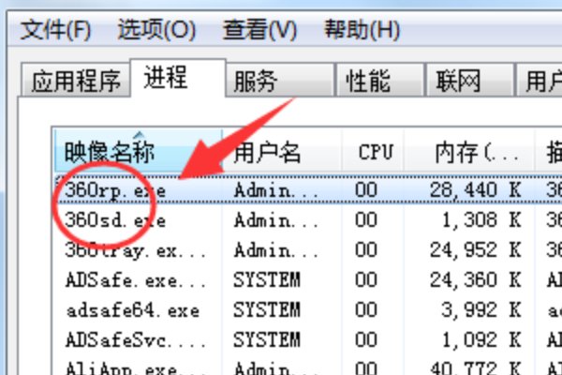
Task: Click CPU value 00 in 360sd.exe row
Action: point(366,220)
